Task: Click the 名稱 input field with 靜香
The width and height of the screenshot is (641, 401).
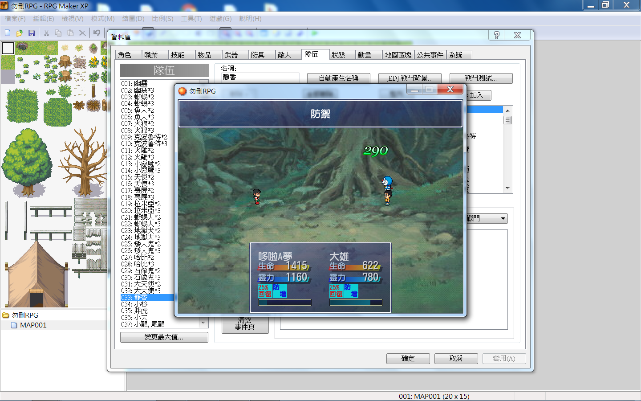Action: click(260, 78)
